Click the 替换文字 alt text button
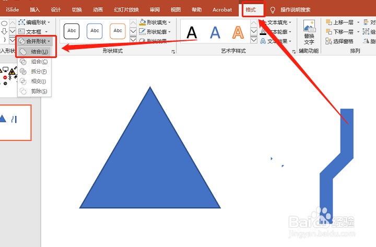Image resolution: width=376 pixels, height=247 pixels. point(309,32)
